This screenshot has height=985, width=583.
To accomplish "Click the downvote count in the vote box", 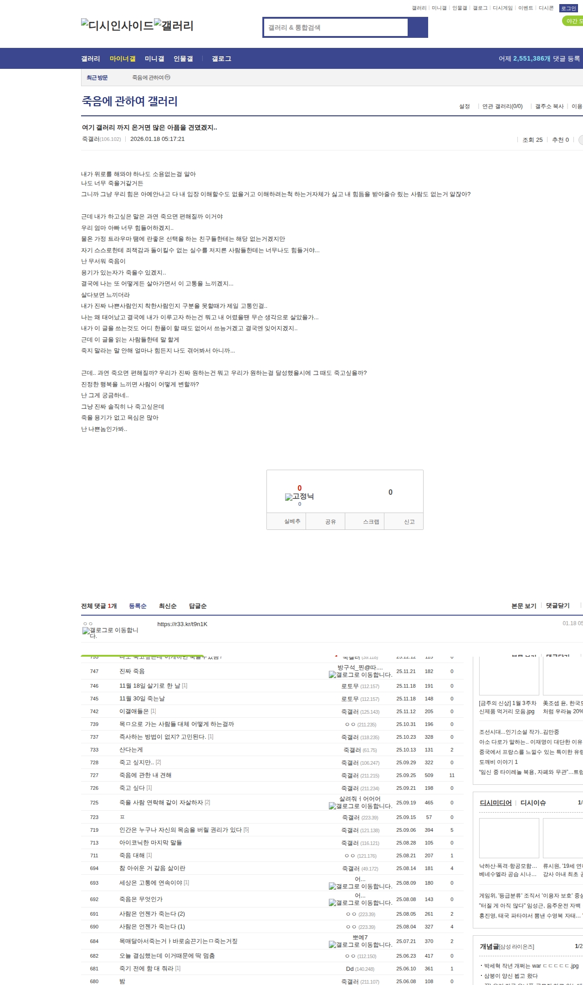I will 390,492.
